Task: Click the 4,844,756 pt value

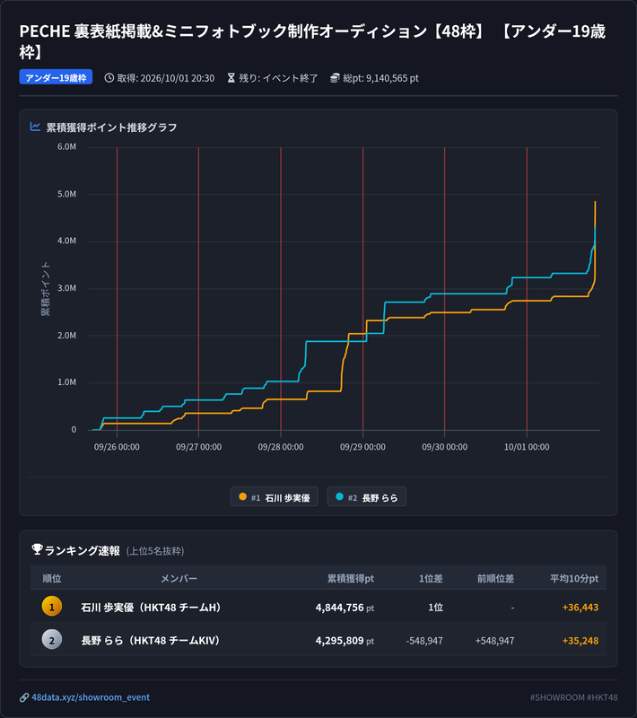Action: pos(345,608)
